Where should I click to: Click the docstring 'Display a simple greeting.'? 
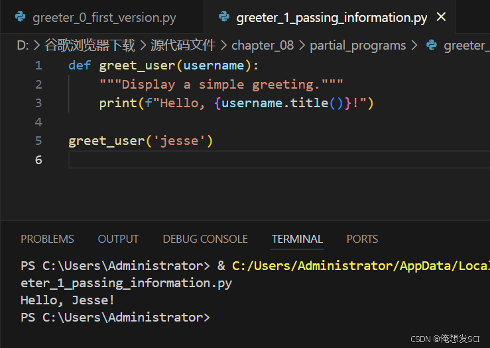tap(221, 85)
